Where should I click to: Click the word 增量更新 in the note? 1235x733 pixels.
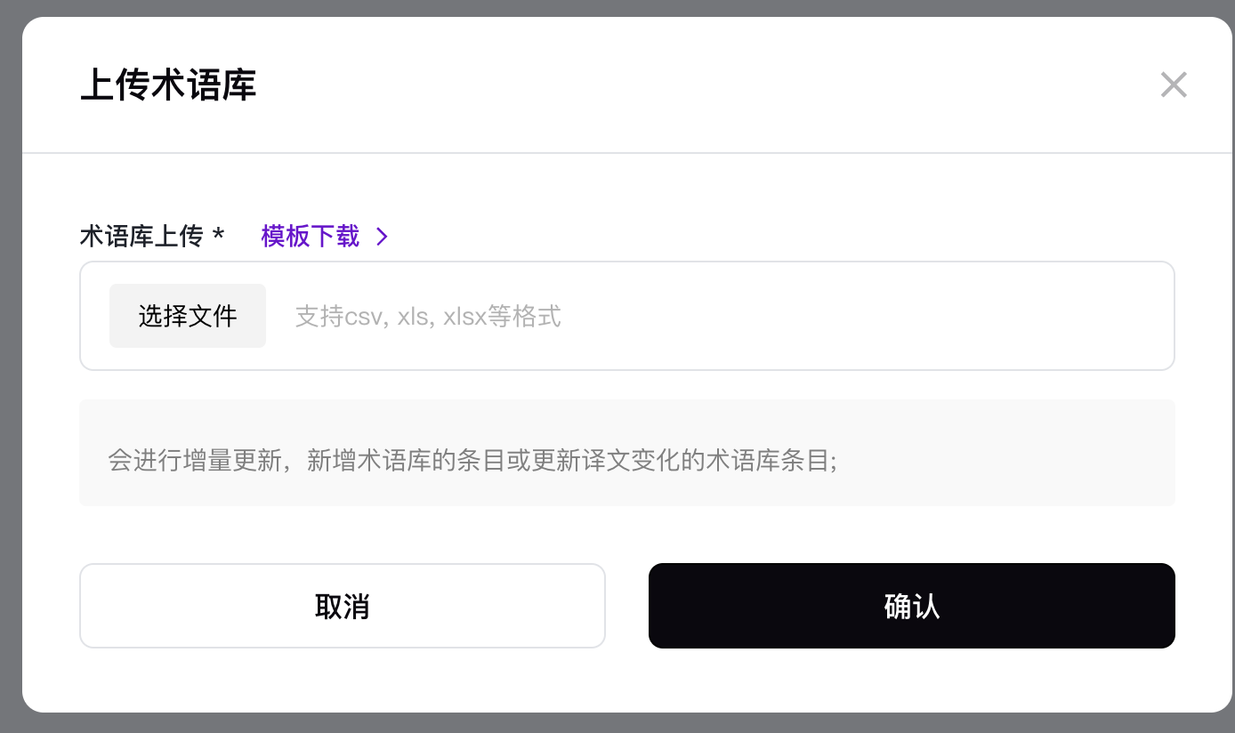[232, 460]
